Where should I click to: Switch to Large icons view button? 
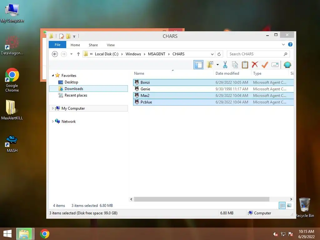[x=289, y=206]
